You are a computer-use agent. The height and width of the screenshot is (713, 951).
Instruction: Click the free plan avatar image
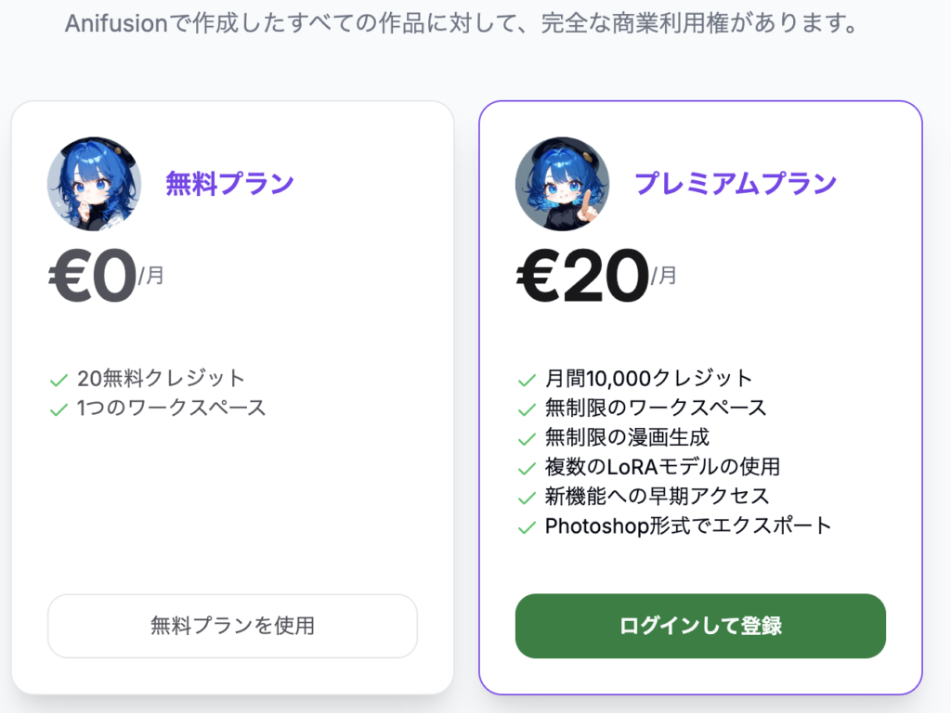pyautogui.click(x=94, y=184)
